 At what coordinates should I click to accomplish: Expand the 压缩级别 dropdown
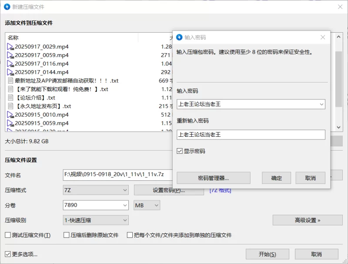(x=96, y=220)
